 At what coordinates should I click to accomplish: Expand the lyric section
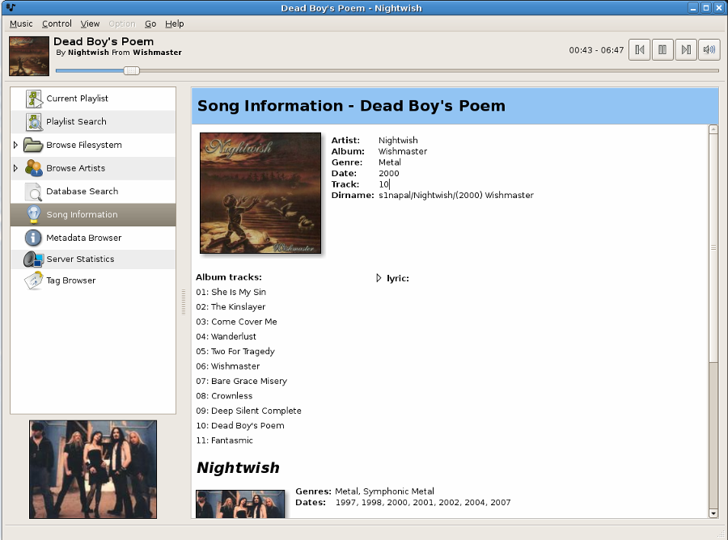pyautogui.click(x=379, y=278)
